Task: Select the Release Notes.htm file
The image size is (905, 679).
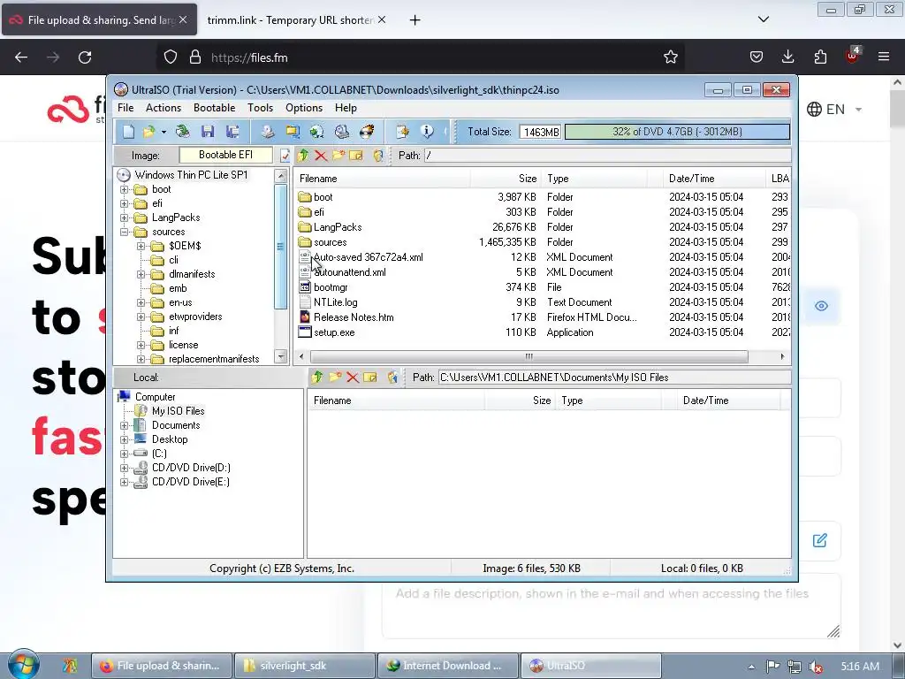Action: [x=354, y=317]
